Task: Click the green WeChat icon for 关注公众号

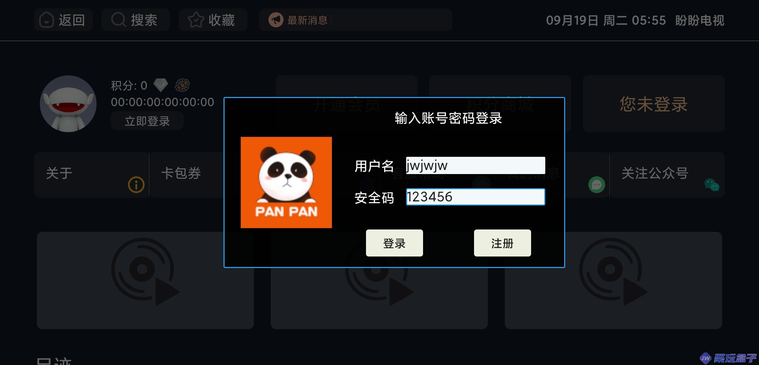Action: click(x=712, y=185)
